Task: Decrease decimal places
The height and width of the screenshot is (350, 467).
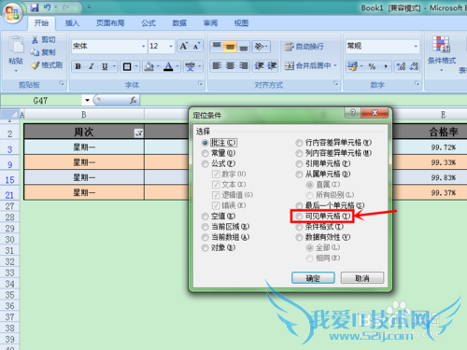Action: click(414, 66)
